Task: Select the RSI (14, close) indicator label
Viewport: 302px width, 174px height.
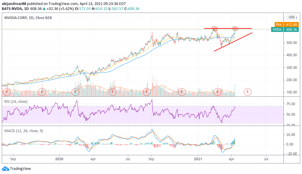Action: coord(16,101)
